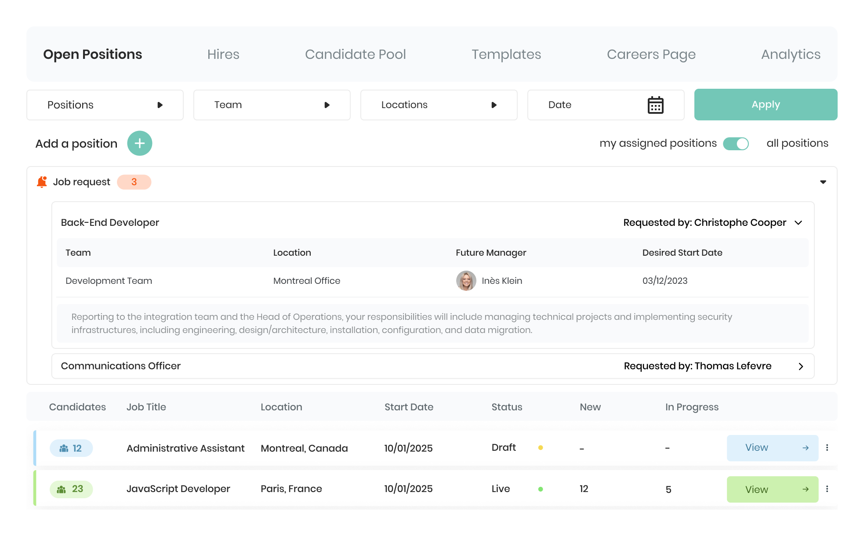The height and width of the screenshot is (536, 864).
Task: Open the calendar icon in Date filter
Action: (655, 105)
